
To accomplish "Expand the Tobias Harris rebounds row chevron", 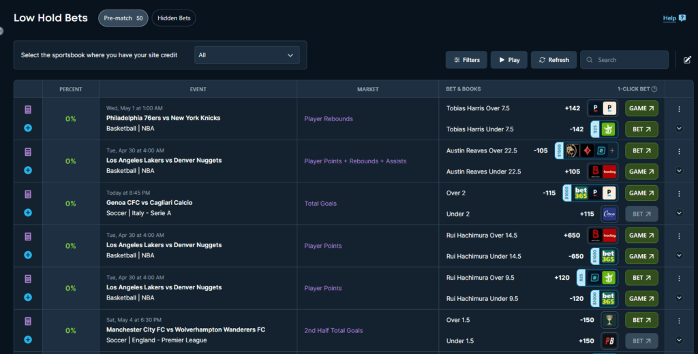I will tap(679, 129).
